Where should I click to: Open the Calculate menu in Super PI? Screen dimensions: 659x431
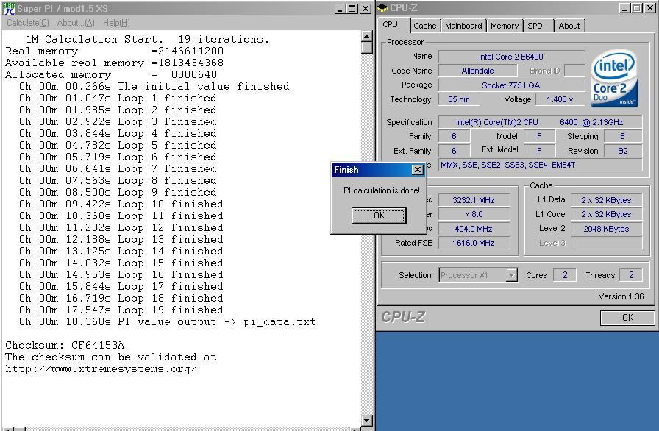[x=28, y=23]
